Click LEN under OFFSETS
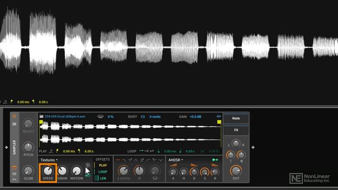Image resolution: width=338 pixels, height=190 pixels. tap(103, 178)
